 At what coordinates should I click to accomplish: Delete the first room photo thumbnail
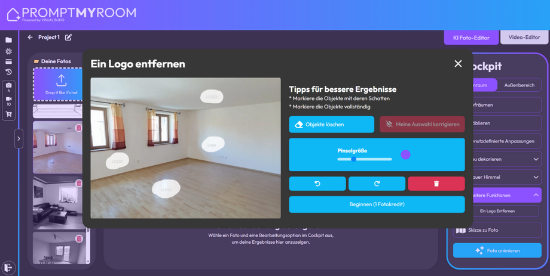click(x=79, y=128)
